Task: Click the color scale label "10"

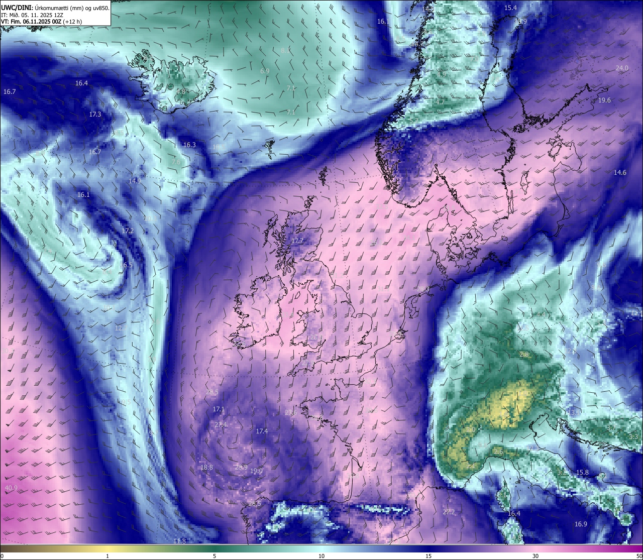Action: pyautogui.click(x=321, y=556)
